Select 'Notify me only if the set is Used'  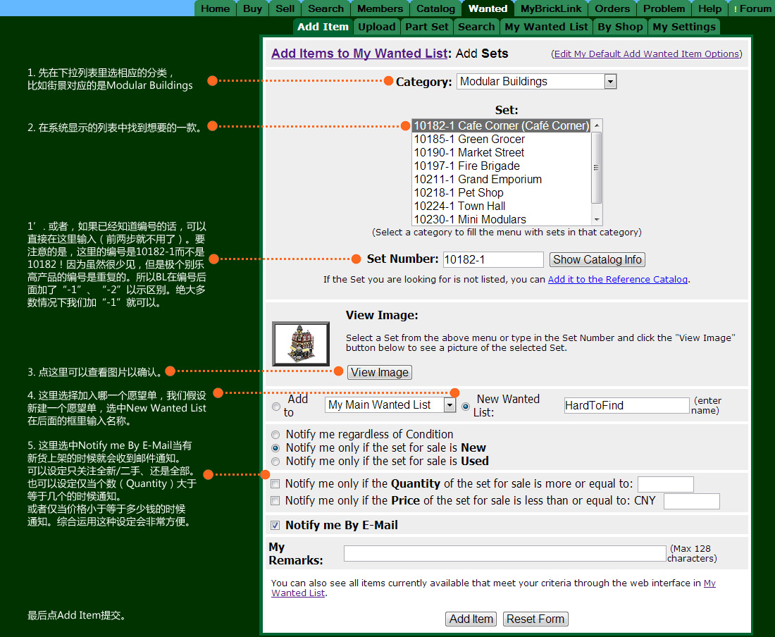[275, 462]
